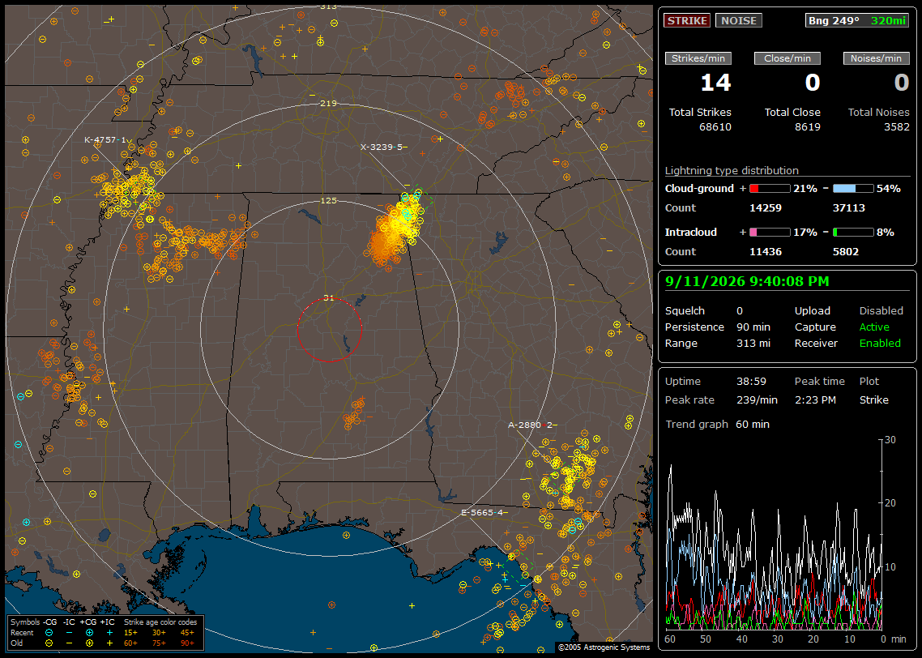Image resolution: width=922 pixels, height=658 pixels.
Task: Click the red STRIKE indicator
Action: [x=687, y=20]
